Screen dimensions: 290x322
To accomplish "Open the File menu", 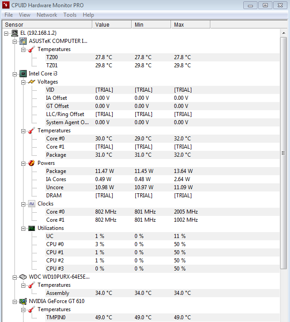I will (x=9, y=15).
